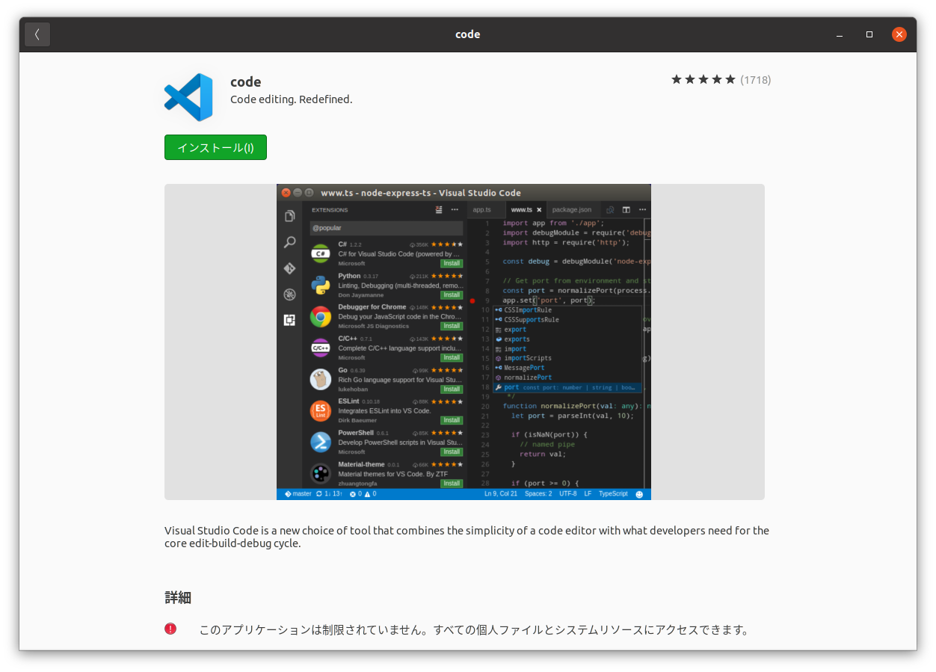Click the Chrome icon for Debugger for Chrome
The width and height of the screenshot is (936, 672).
tap(320, 316)
